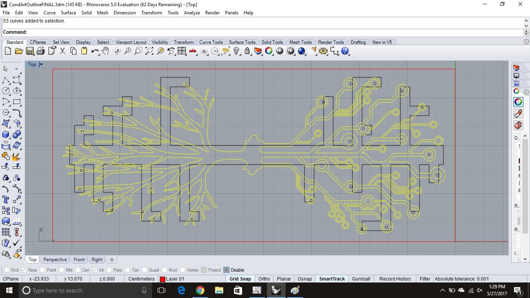
Task: Click the Undo arrow icon
Action: pyautogui.click(x=95, y=51)
